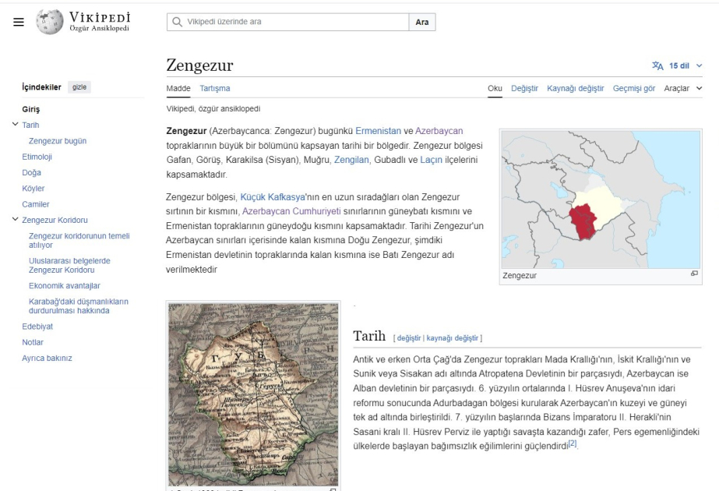Switch to the Tartışma tab
The image size is (719, 491).
click(215, 89)
